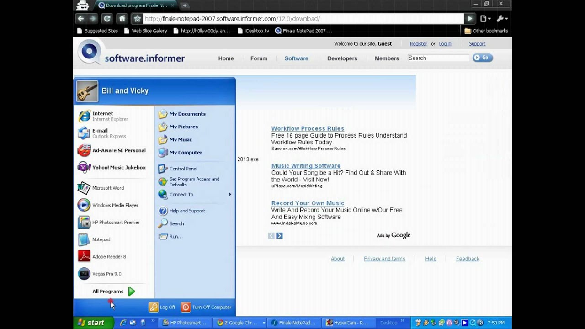Open Web Slice Gallery bookmark
Screen dimensions: 585x329
pos(145,31)
